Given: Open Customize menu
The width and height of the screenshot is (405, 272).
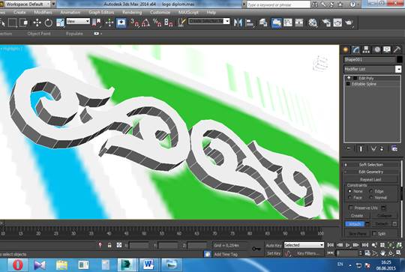Looking at the screenshot, I should [160, 13].
